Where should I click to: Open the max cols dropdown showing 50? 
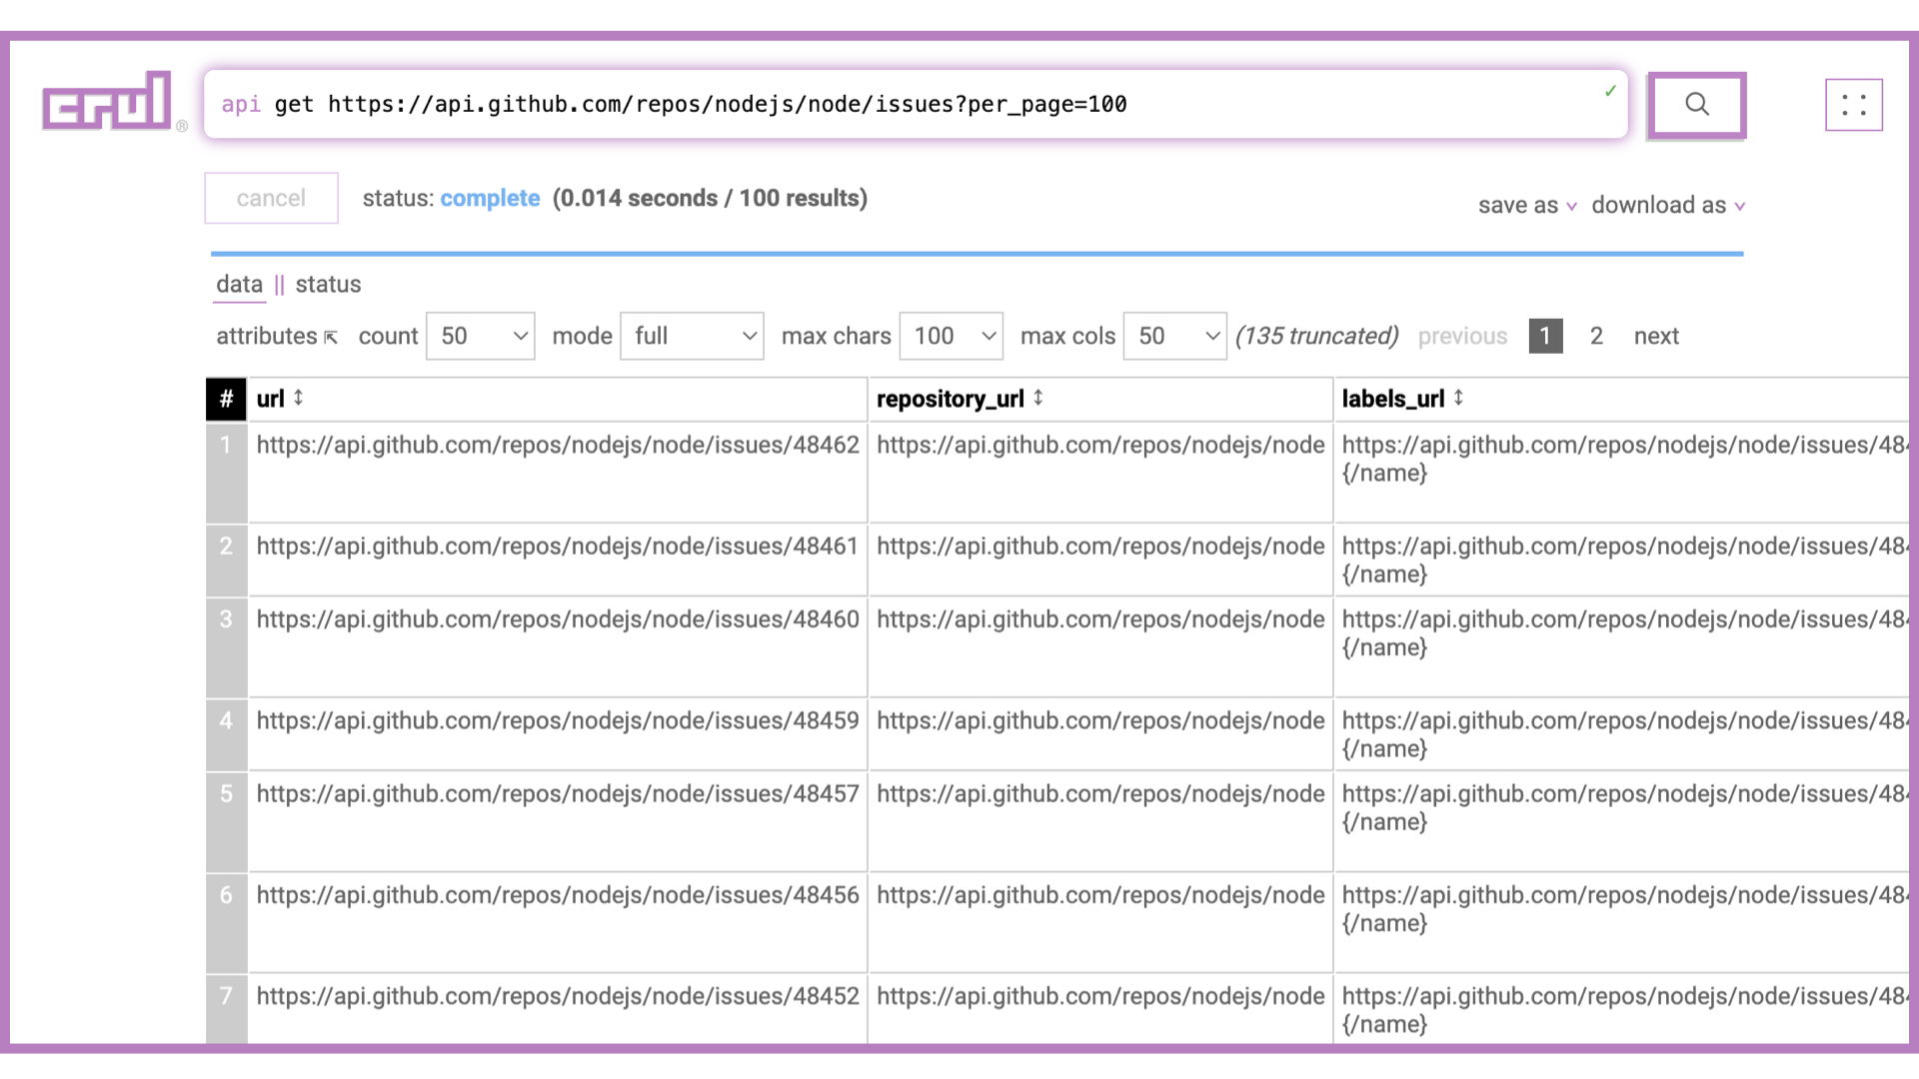pyautogui.click(x=1175, y=336)
